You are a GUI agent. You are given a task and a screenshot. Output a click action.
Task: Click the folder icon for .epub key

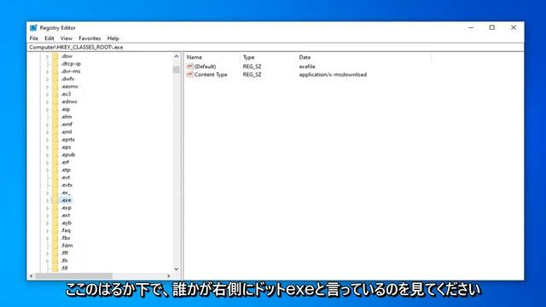click(55, 155)
